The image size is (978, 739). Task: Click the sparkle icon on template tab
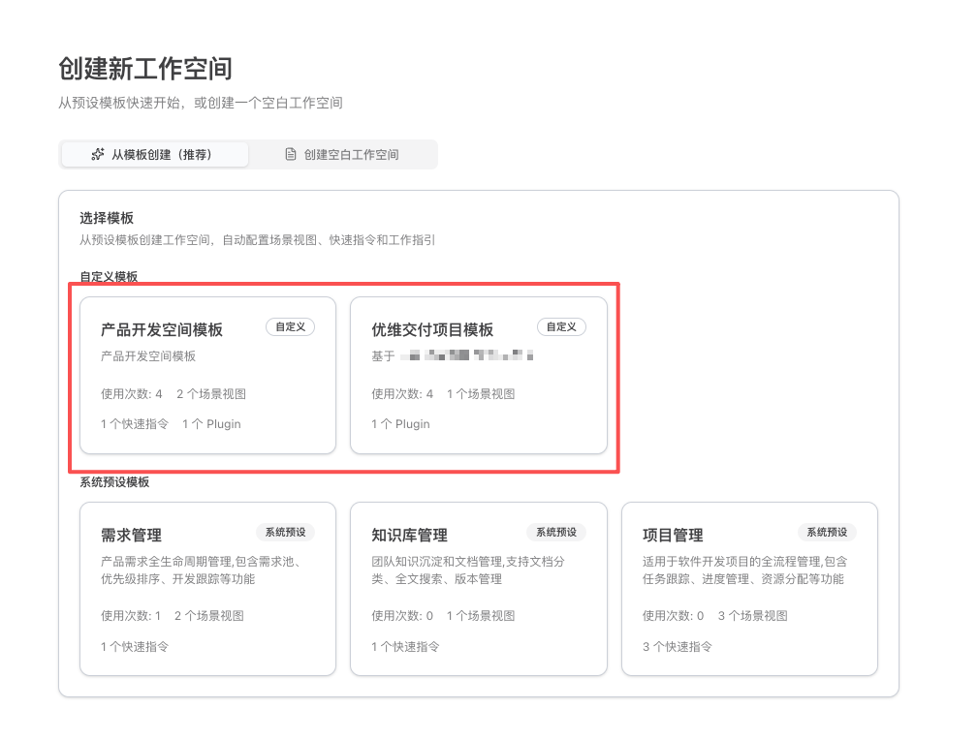(x=98, y=155)
